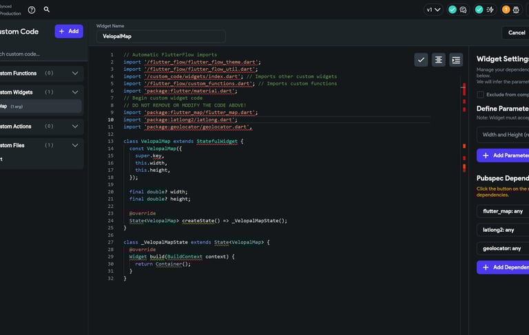Click the lightning optimization icon
529x335 pixels.
(x=490, y=10)
